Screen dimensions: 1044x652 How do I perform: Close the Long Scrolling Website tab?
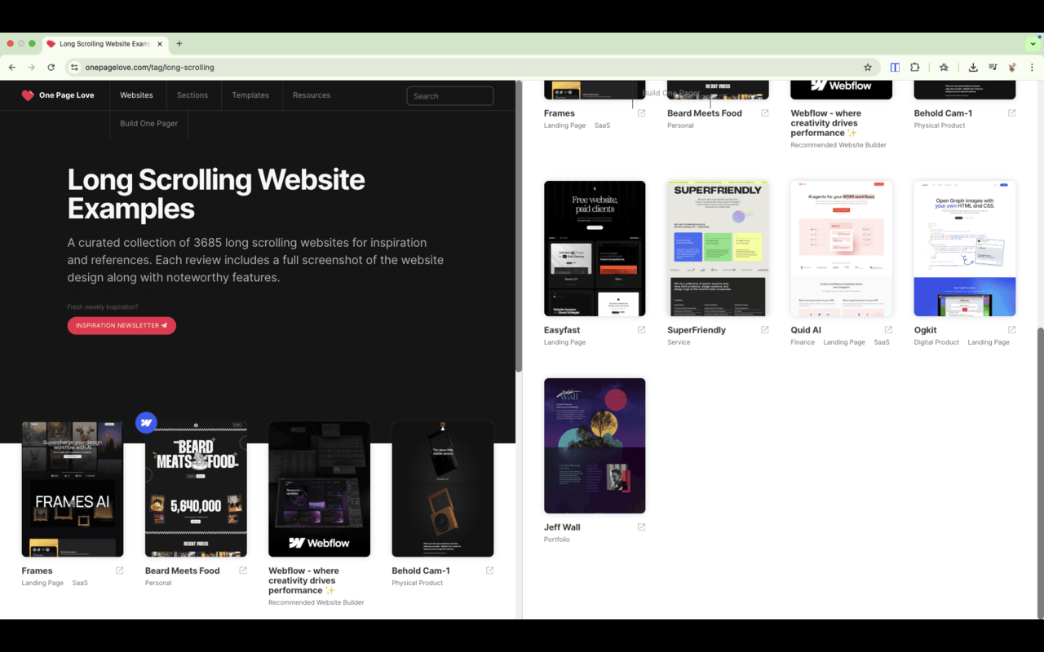coord(160,44)
